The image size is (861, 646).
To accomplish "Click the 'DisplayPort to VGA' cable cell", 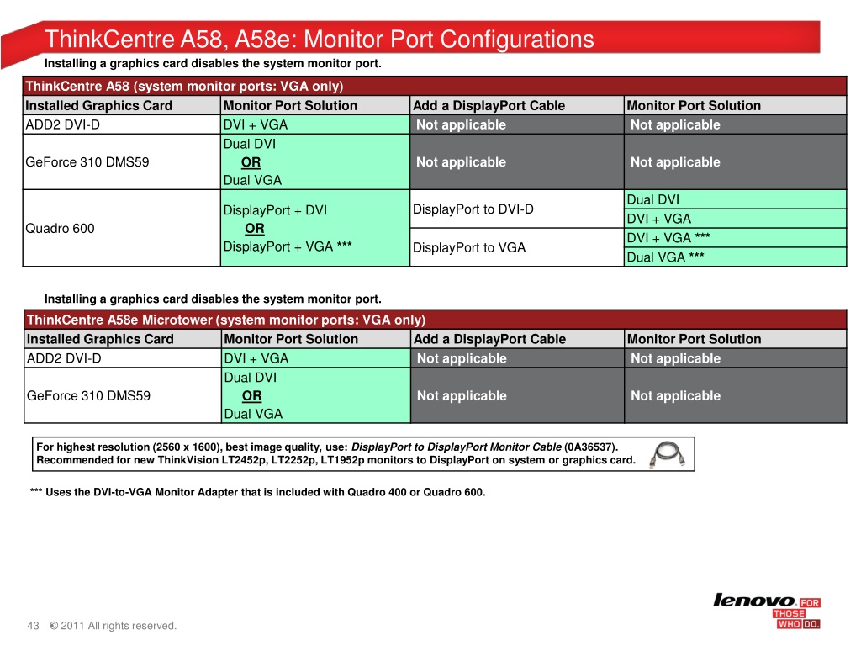I will tap(517, 248).
